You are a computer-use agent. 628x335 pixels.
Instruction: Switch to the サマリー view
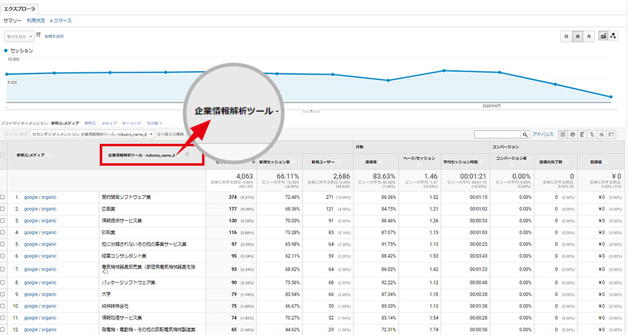[x=12, y=21]
